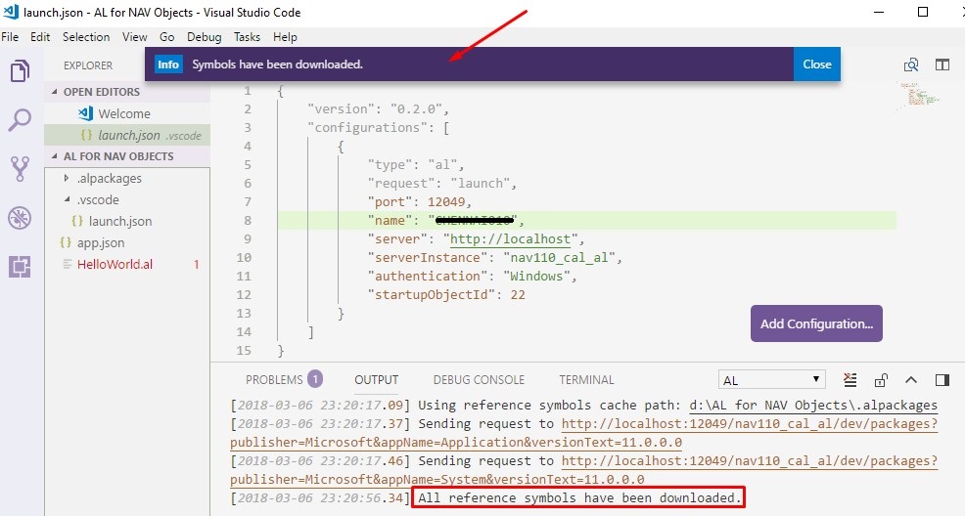
Task: Click the "serverInstance" line in the editor
Action: (x=495, y=257)
